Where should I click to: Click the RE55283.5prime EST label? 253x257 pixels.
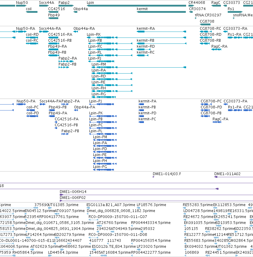click(x=198, y=205)
